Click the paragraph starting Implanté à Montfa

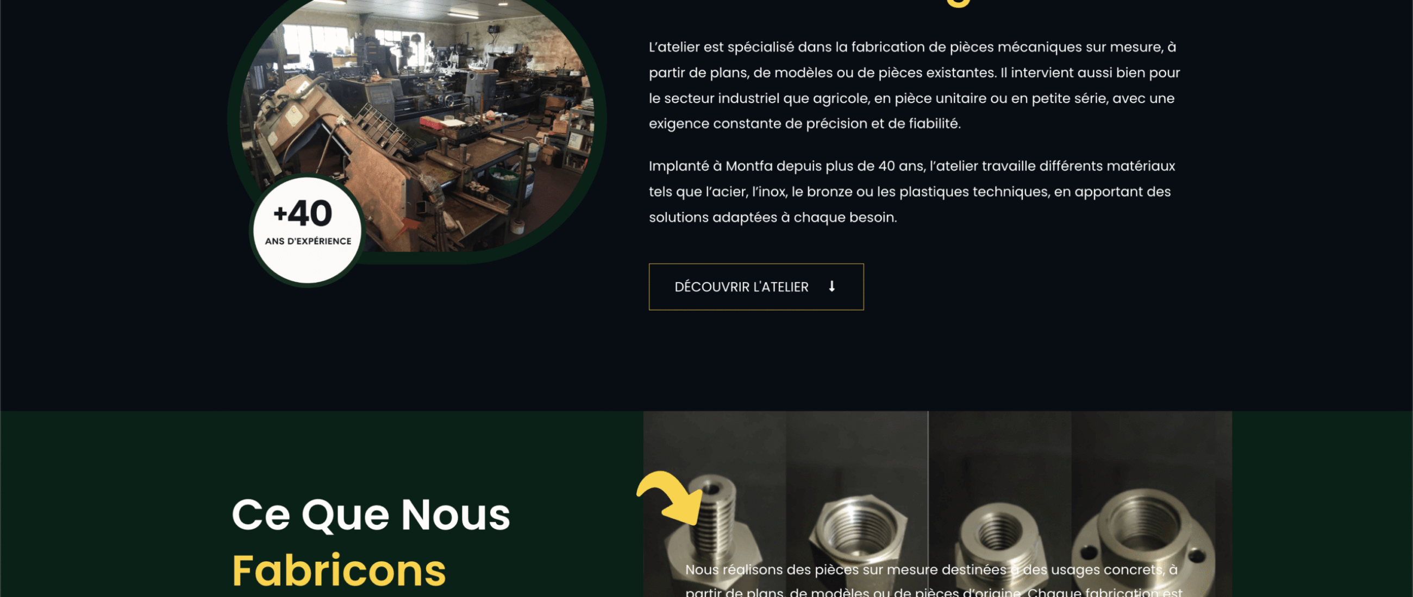tap(911, 192)
